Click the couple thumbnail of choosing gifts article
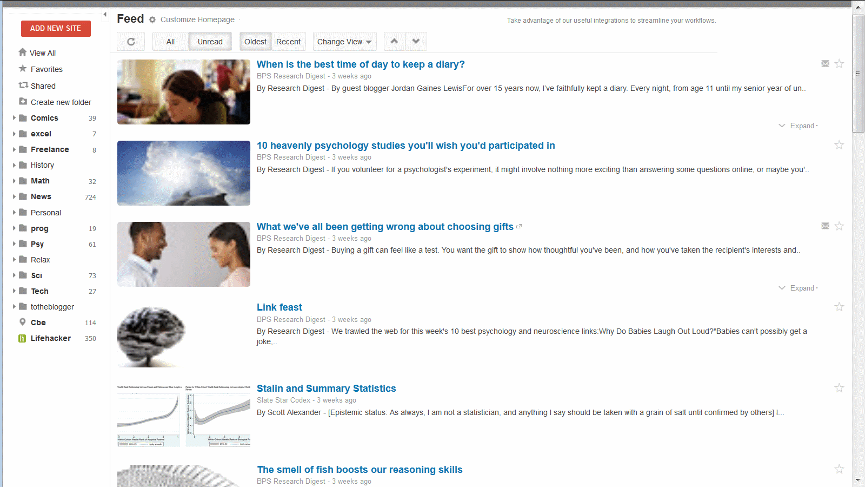Image resolution: width=865 pixels, height=487 pixels. (184, 254)
